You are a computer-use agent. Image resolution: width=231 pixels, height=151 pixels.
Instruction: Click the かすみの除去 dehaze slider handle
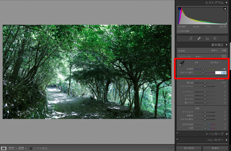205,120
